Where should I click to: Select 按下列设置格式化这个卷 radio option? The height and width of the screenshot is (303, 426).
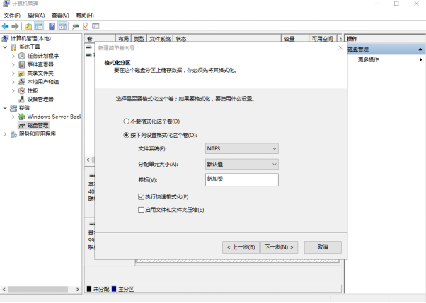pyautogui.click(x=127, y=135)
